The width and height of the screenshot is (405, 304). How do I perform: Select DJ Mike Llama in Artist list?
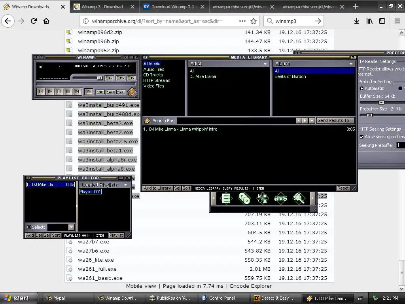pos(203,76)
